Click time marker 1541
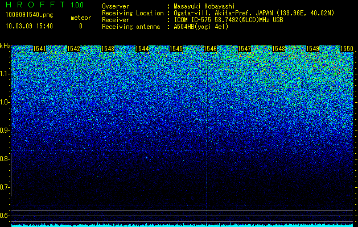Screen dimensions: 358x227 (39, 49)
